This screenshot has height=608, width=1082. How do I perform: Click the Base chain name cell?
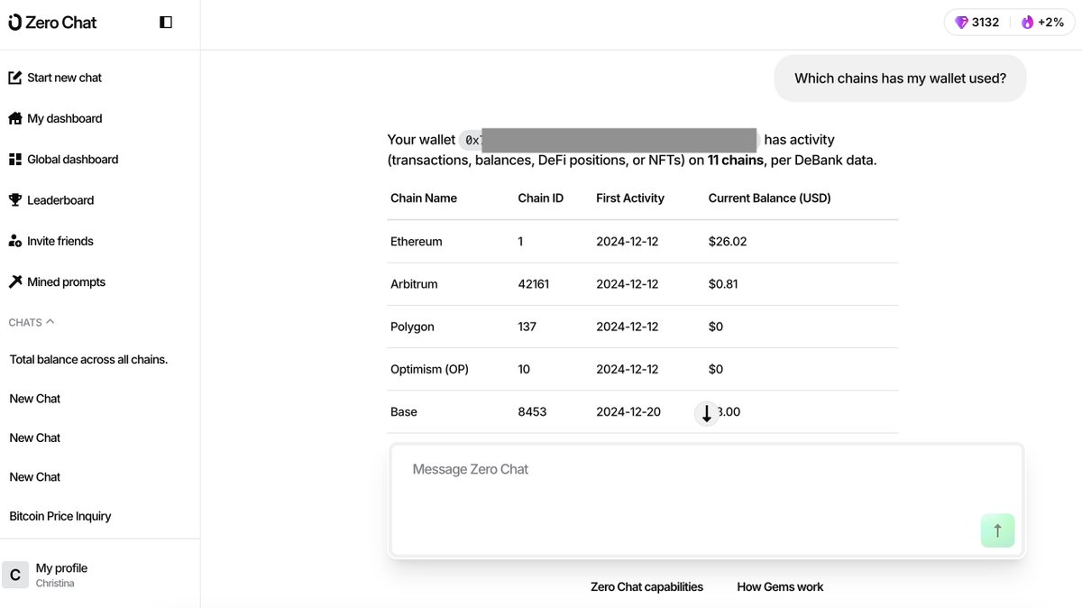coord(404,412)
